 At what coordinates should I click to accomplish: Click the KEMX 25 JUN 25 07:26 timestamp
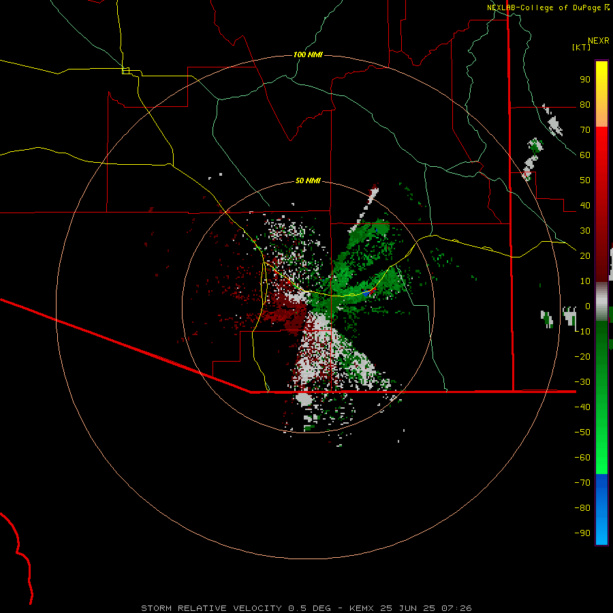(411, 608)
